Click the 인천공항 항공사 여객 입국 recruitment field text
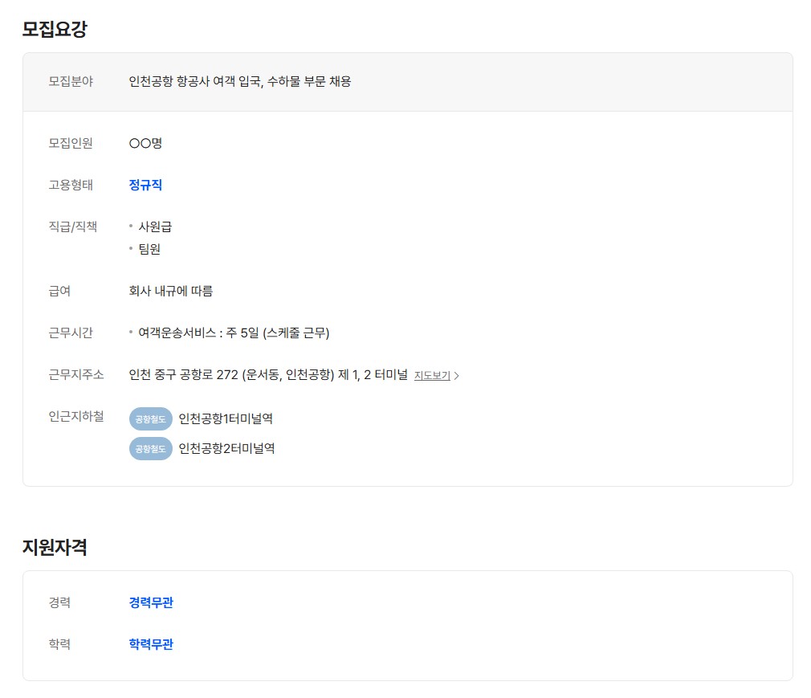Image resolution: width=811 pixels, height=698 pixels. click(x=240, y=81)
